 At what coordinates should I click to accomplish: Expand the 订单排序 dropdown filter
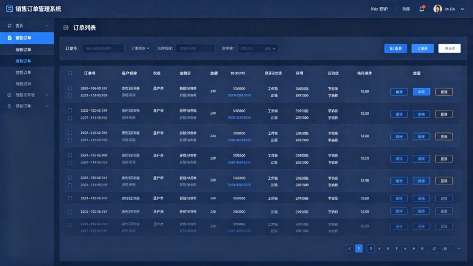tap(140, 48)
